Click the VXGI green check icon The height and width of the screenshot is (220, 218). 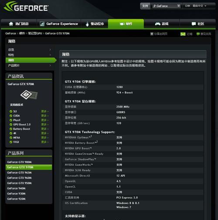pyautogui.click(x=11, y=142)
